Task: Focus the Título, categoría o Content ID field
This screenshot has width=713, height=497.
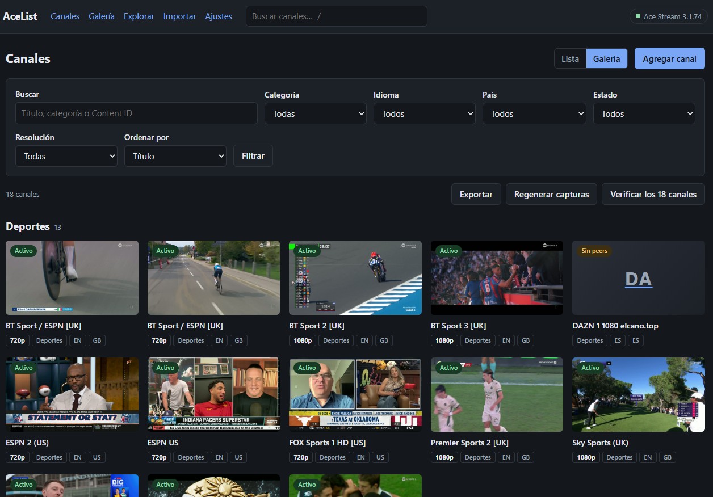Action: (x=136, y=113)
